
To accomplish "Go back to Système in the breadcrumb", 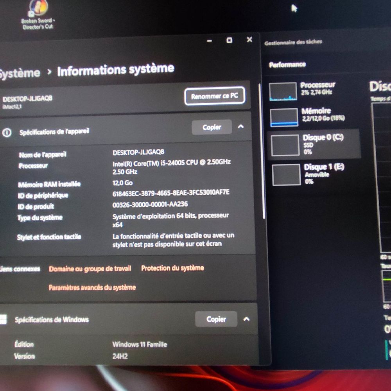I will click(x=20, y=74).
